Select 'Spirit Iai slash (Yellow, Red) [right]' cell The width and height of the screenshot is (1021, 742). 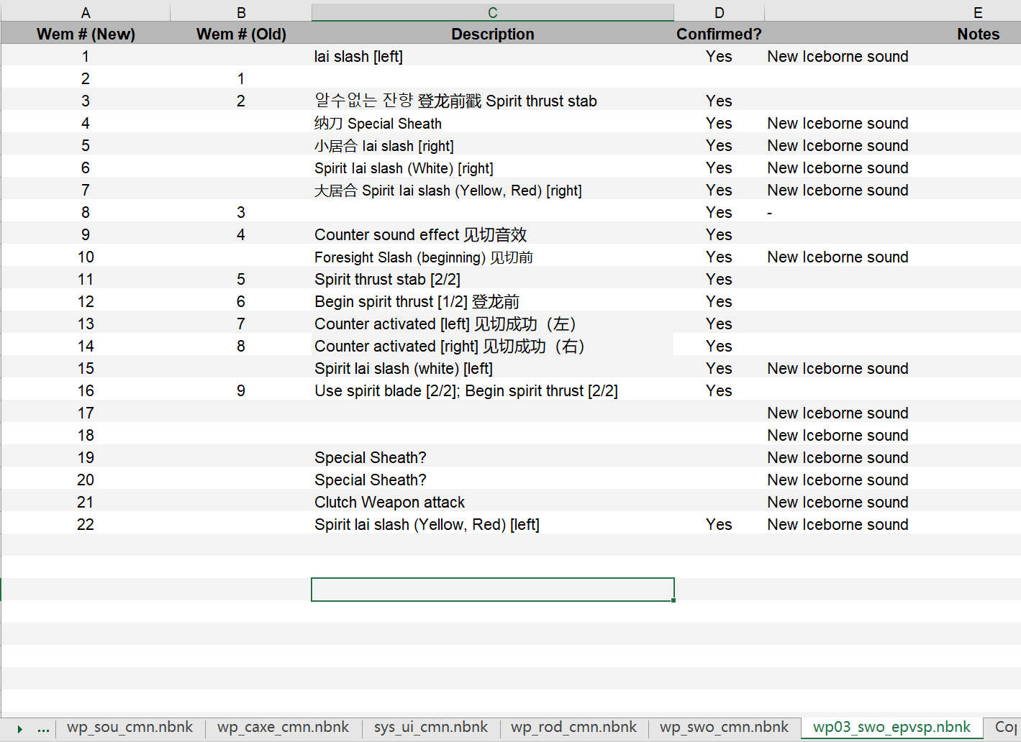(x=492, y=190)
